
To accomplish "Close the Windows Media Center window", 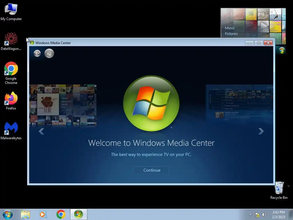I will click(268, 43).
